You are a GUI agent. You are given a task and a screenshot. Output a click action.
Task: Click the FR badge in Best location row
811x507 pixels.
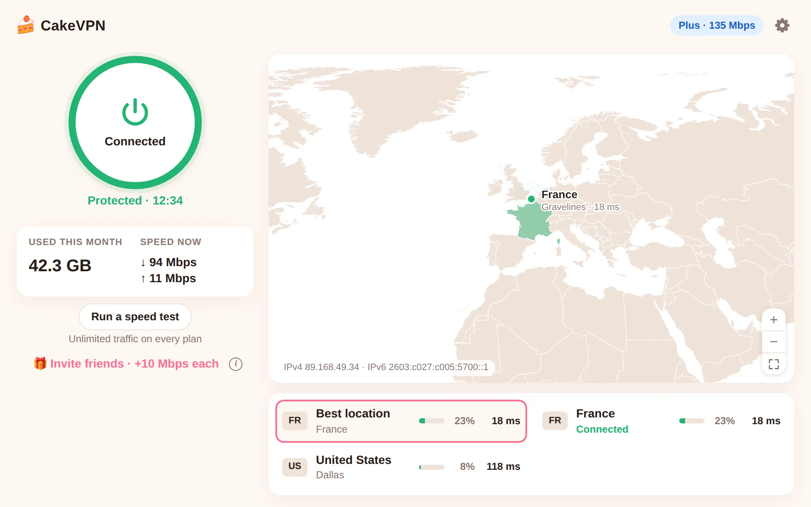point(295,421)
